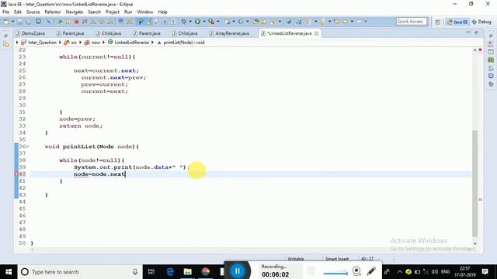This screenshot has width=497, height=279.
Task: Maximize the editor area via its maximize icon
Action: click(x=476, y=33)
